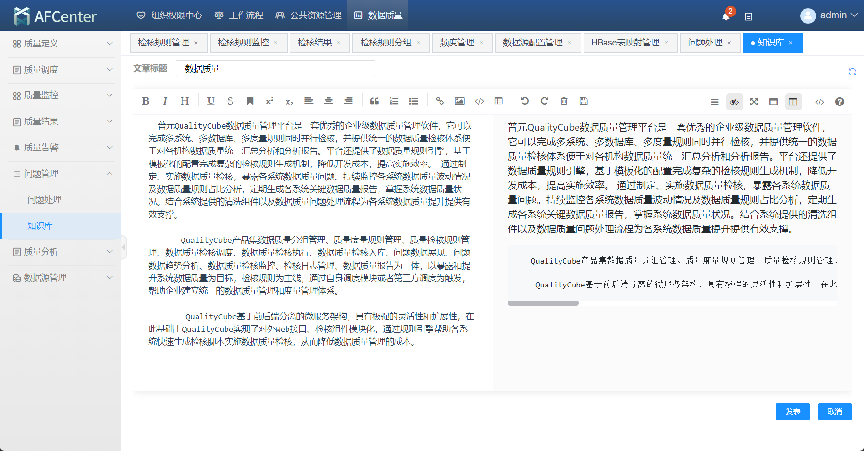Open the admin user dropdown
The image size is (864, 451).
[829, 15]
